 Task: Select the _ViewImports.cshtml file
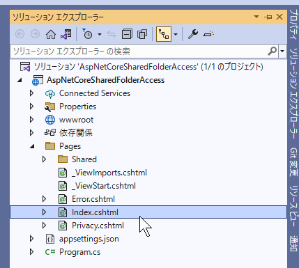(109, 173)
